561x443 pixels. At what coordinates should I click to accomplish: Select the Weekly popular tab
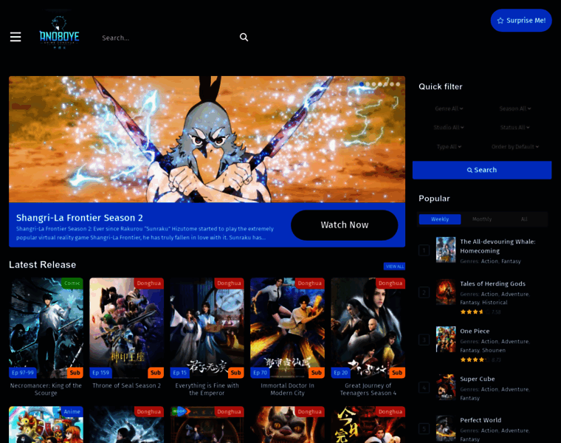pos(440,219)
